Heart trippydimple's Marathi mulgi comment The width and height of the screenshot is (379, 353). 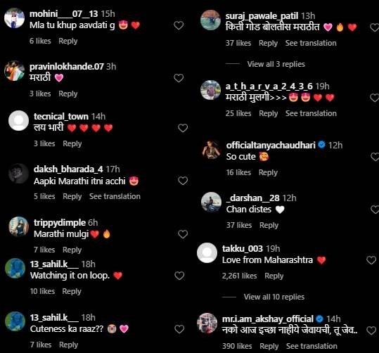[183, 234]
